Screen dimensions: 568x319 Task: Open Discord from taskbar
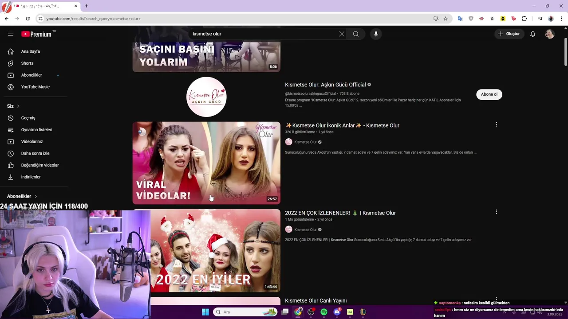(x=337, y=312)
